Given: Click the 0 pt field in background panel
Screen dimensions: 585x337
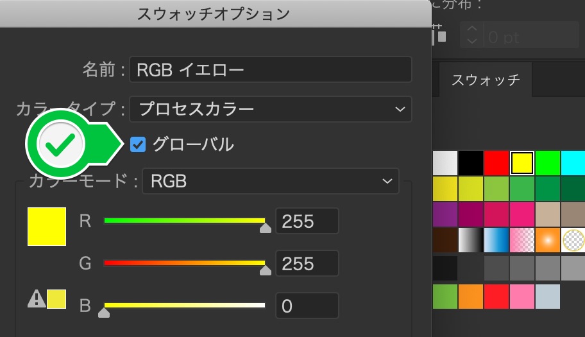Looking at the screenshot, I should pos(530,35).
